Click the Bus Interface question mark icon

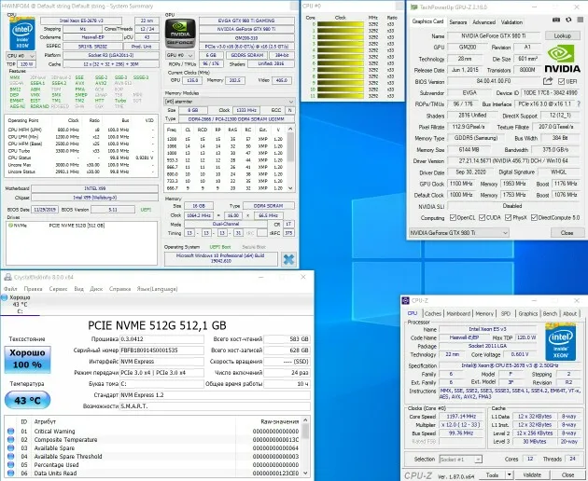(x=580, y=104)
